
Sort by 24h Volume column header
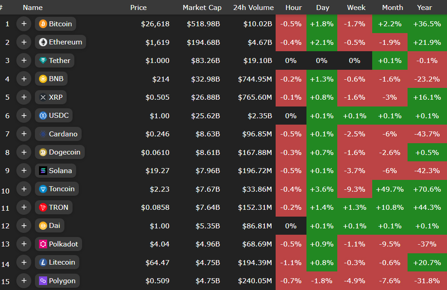click(x=253, y=8)
